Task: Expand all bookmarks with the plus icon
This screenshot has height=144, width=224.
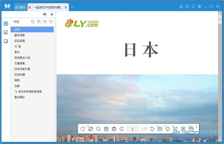Action: tap(45, 22)
